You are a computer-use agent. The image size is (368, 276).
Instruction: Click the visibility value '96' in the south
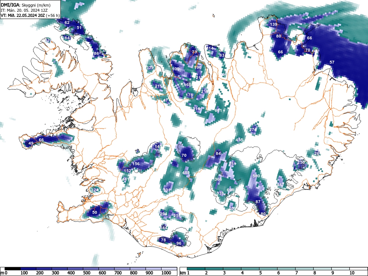tap(179, 243)
